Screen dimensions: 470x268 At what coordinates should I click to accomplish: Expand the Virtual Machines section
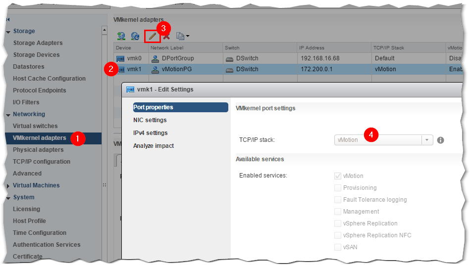click(x=8, y=186)
